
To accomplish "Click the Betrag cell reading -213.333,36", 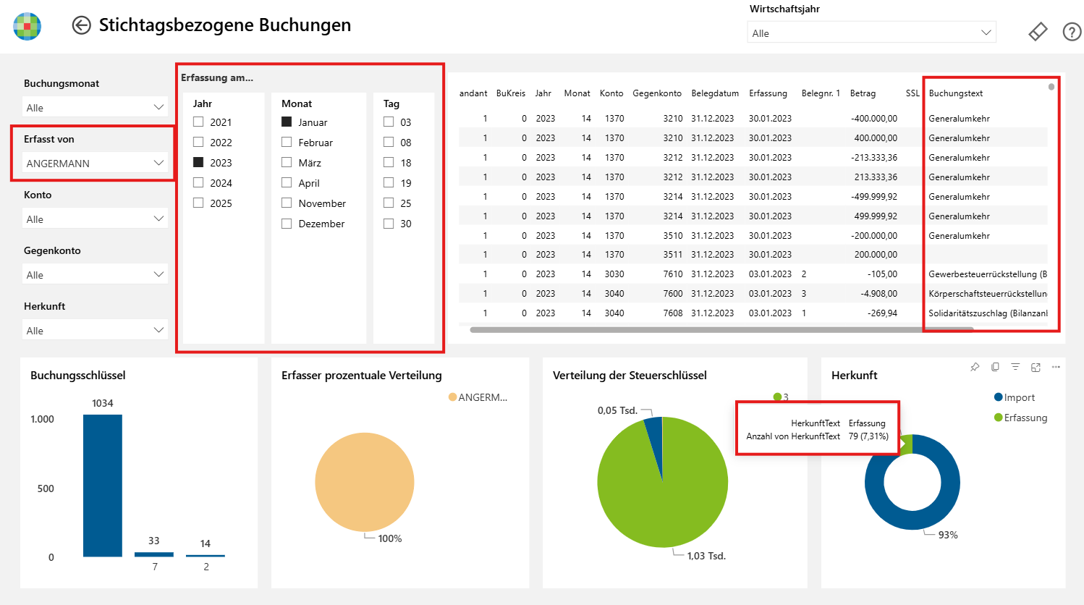I will point(873,158).
